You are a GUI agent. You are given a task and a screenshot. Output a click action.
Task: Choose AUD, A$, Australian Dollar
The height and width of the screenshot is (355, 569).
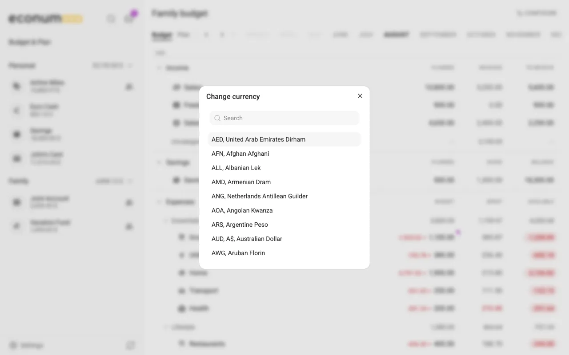[x=284, y=239]
